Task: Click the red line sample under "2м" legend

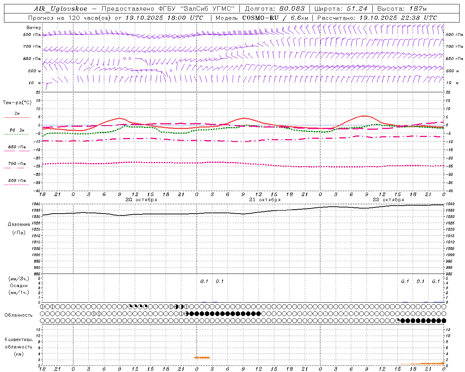Action: (17, 117)
